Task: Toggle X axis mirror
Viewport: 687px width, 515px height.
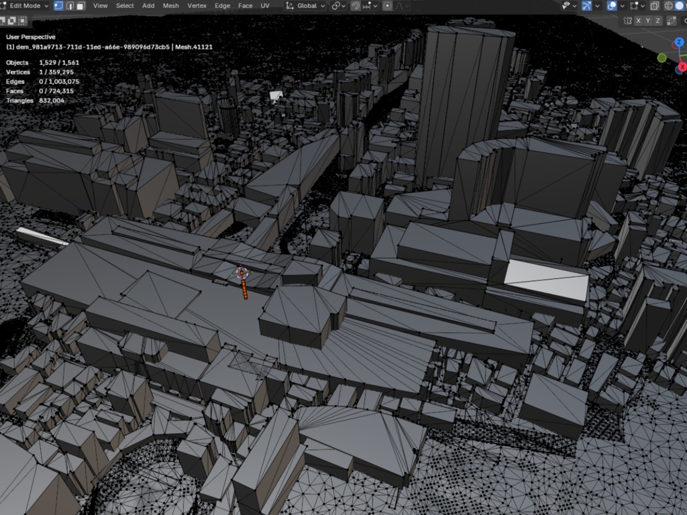Action: click(x=639, y=21)
